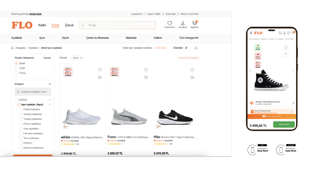
Task: Open the Spor navigation category
Action: pyautogui.click(x=42, y=38)
